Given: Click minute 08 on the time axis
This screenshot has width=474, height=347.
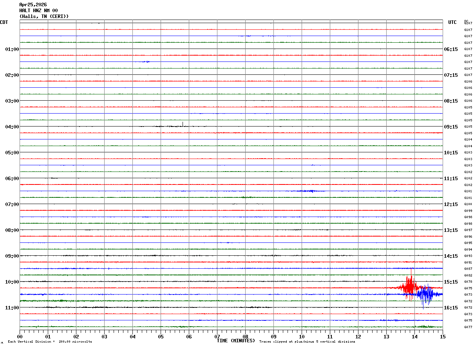Looking at the screenshot, I should pyautogui.click(x=245, y=336).
